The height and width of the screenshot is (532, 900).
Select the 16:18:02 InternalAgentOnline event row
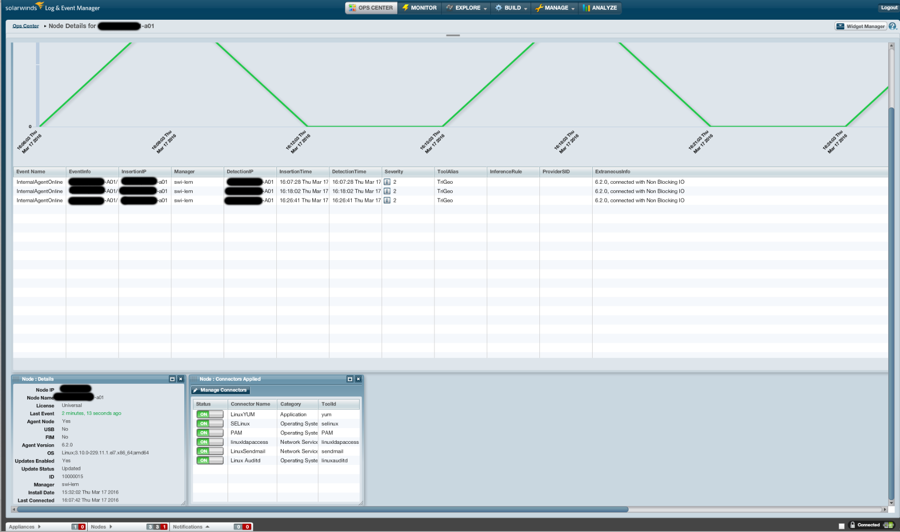451,191
